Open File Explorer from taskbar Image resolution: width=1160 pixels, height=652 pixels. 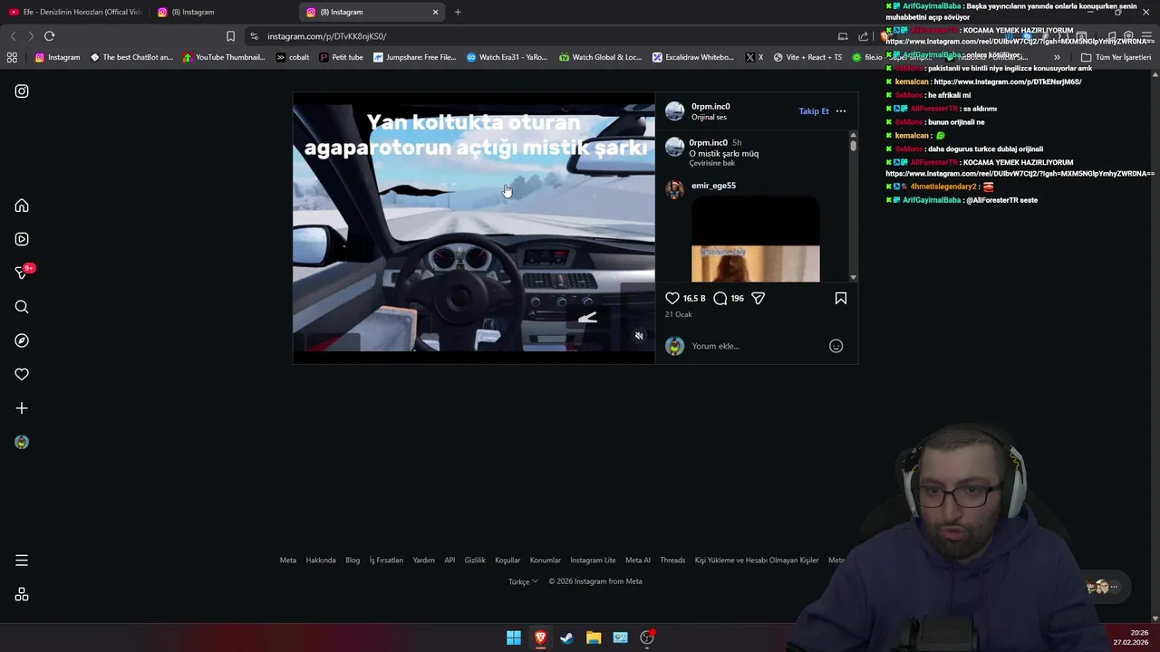(x=594, y=638)
